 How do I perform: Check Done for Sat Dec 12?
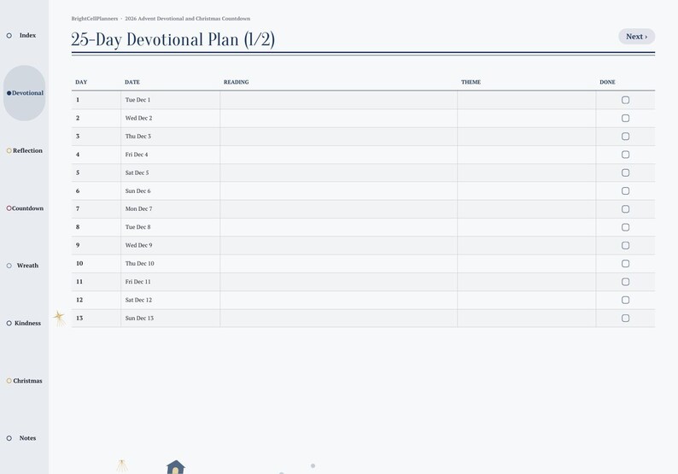625,300
